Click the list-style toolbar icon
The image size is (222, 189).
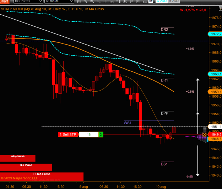pyautogui.click(x=145, y=1)
